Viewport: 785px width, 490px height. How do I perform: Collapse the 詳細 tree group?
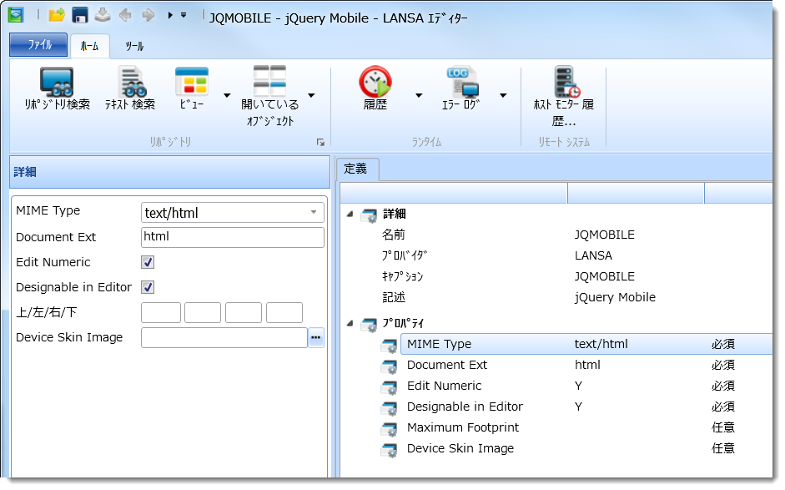pos(350,214)
